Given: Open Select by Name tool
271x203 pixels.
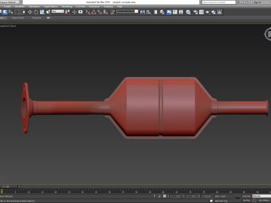Looking at the screenshot, I should click(11, 12).
